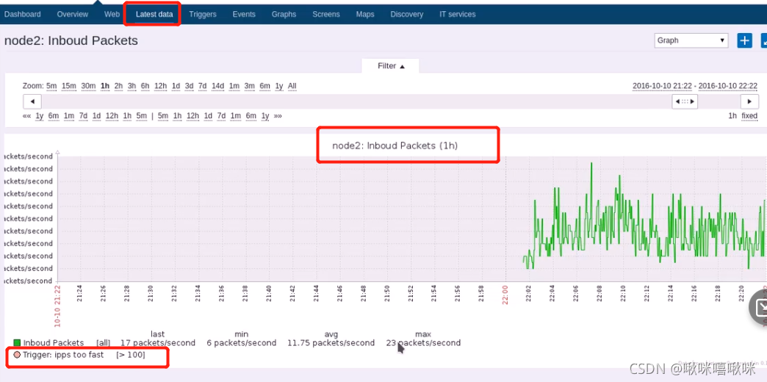Click the right arrow scroll button

pos(749,101)
